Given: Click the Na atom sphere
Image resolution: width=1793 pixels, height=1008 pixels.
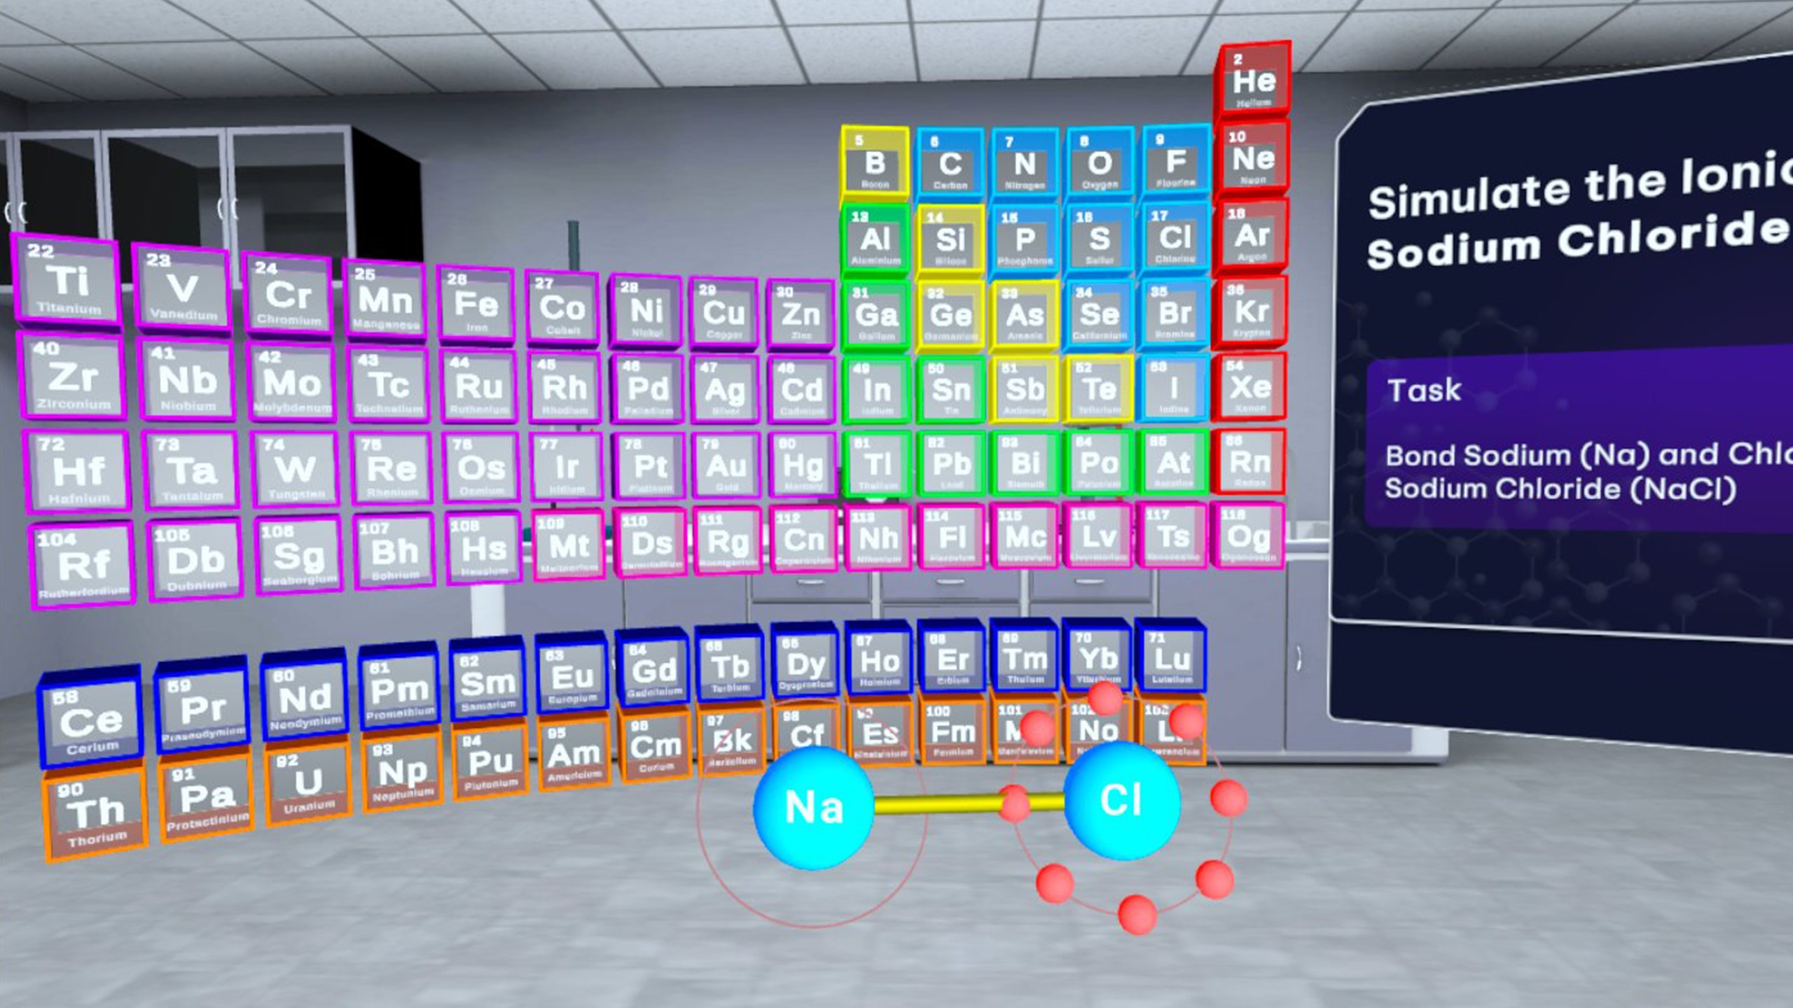Looking at the screenshot, I should click(x=813, y=808).
